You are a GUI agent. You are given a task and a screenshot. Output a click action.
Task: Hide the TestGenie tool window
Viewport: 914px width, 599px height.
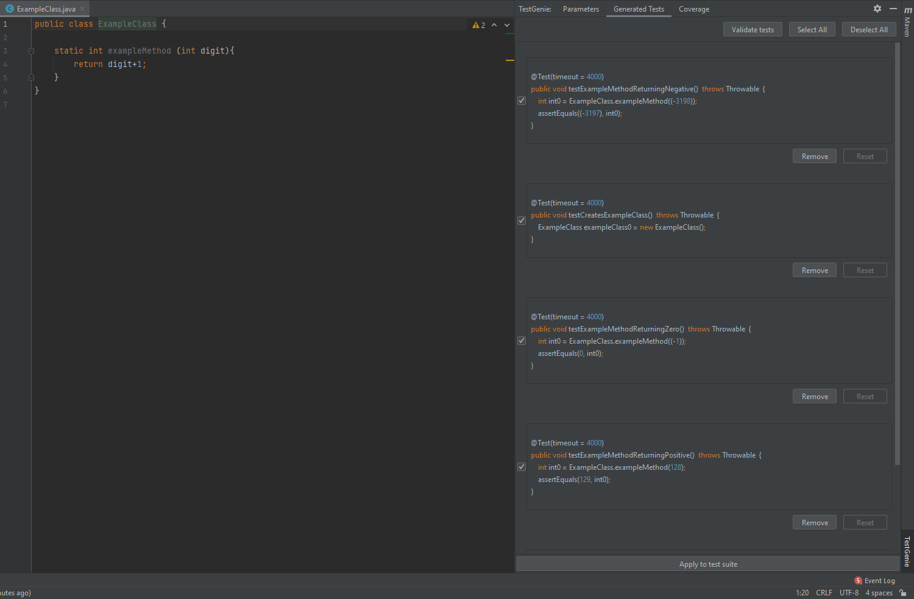[893, 9]
